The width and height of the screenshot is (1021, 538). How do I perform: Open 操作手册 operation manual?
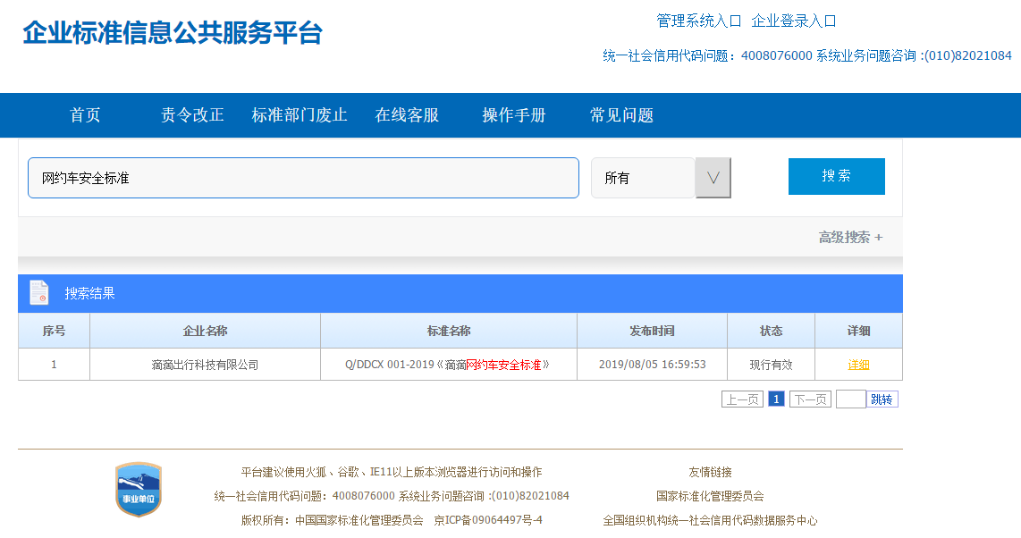[x=514, y=115]
